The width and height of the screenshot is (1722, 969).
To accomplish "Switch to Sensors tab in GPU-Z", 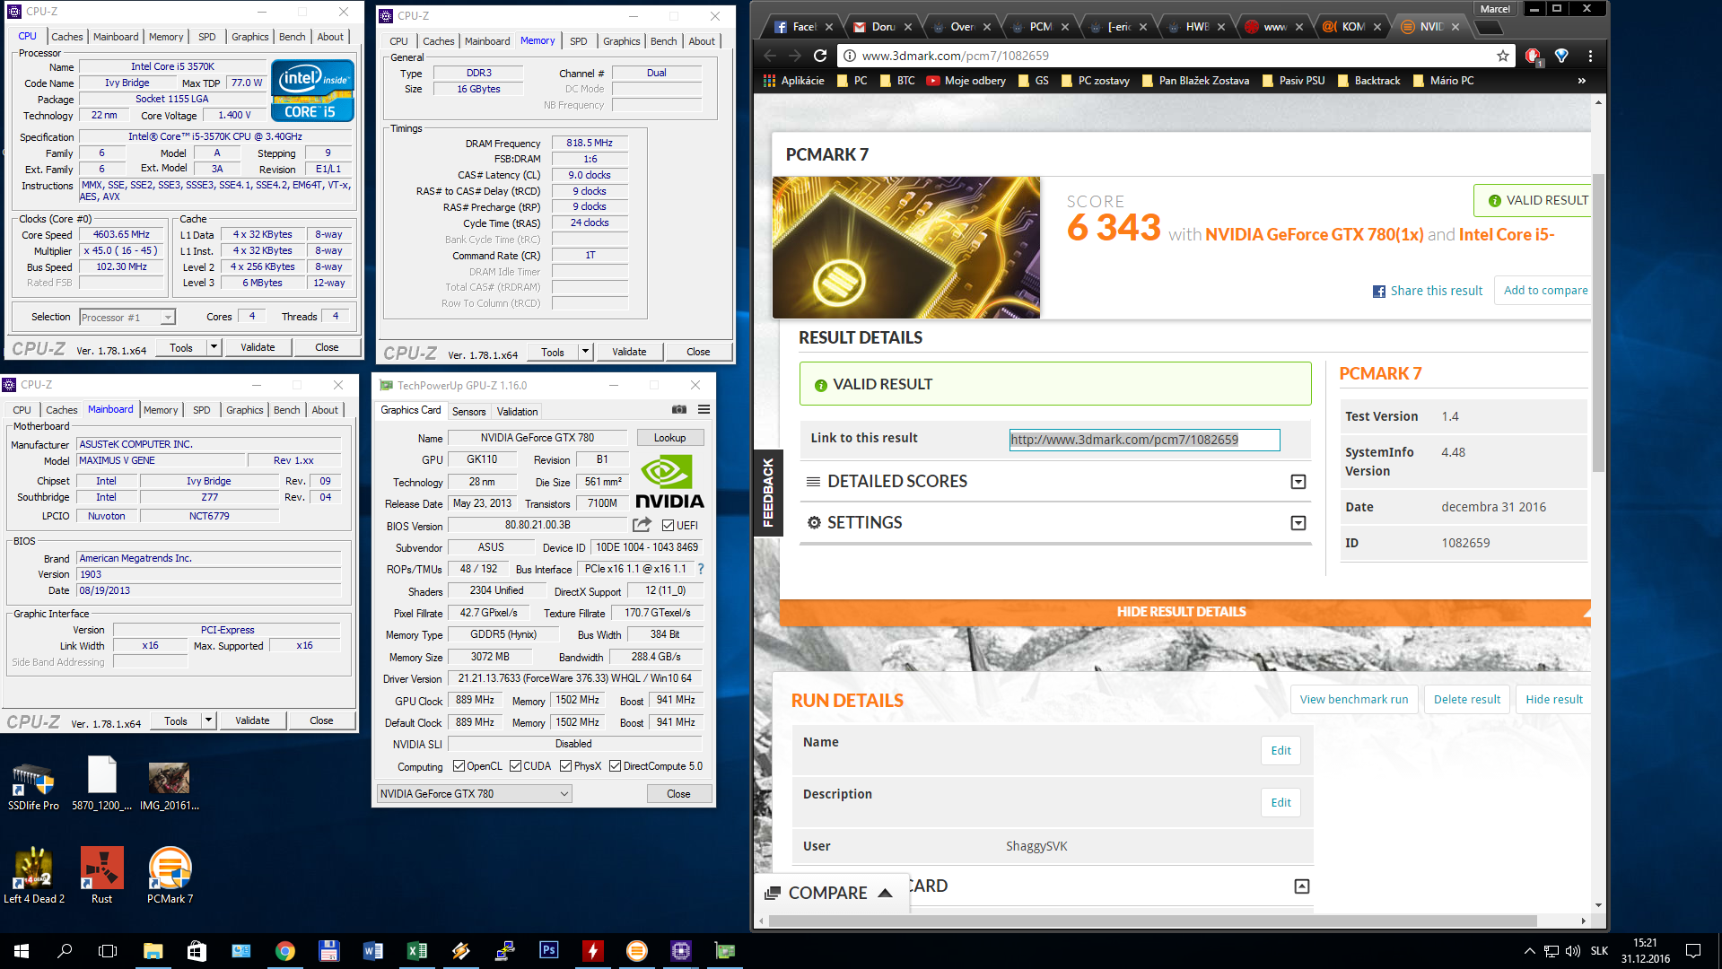I will click(x=468, y=412).
